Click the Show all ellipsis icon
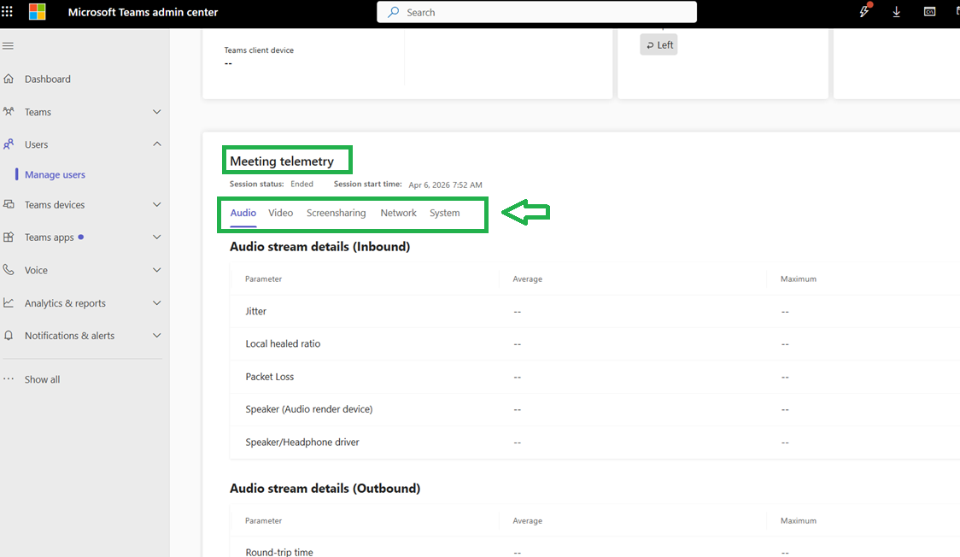 (x=9, y=379)
